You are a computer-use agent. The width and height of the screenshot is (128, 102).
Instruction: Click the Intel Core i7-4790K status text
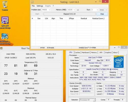(x=87, y=48)
